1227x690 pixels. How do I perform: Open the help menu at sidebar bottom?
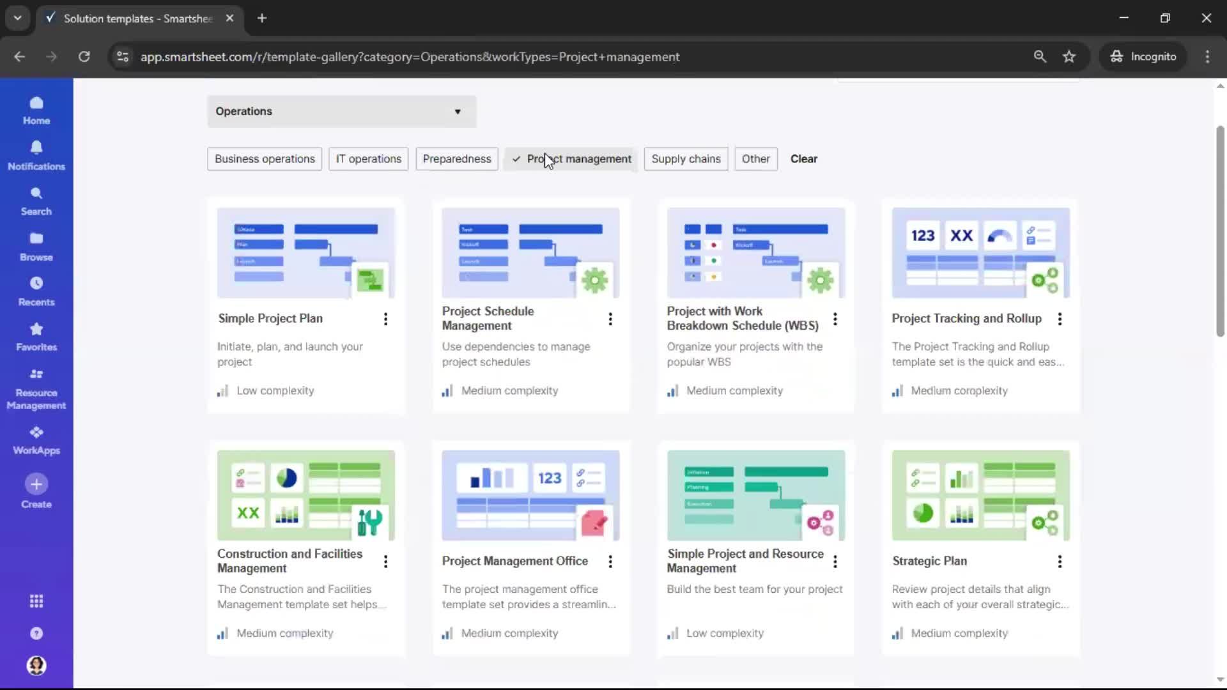click(x=36, y=633)
